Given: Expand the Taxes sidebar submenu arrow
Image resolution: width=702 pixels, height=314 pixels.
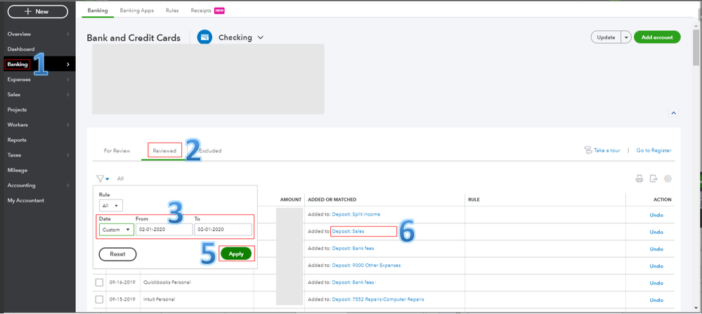Looking at the screenshot, I should [x=68, y=155].
